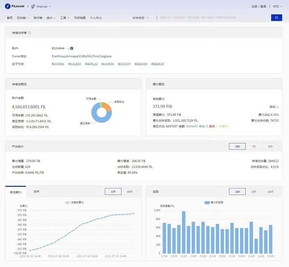Open node link f0680529
289x267 pixels.
coord(158,64)
